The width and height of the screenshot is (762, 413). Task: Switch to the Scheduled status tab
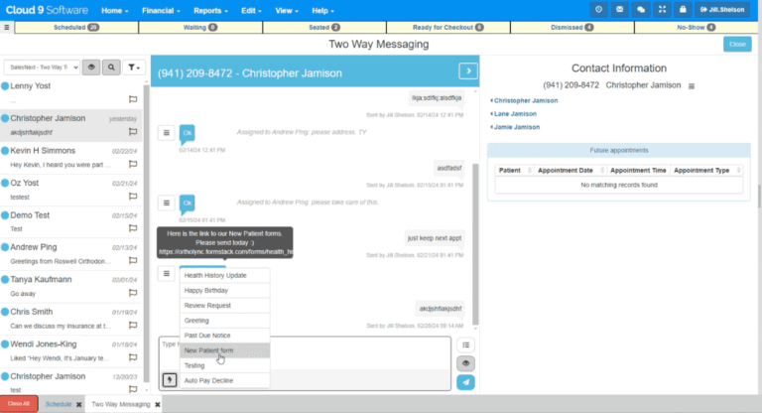click(76, 27)
